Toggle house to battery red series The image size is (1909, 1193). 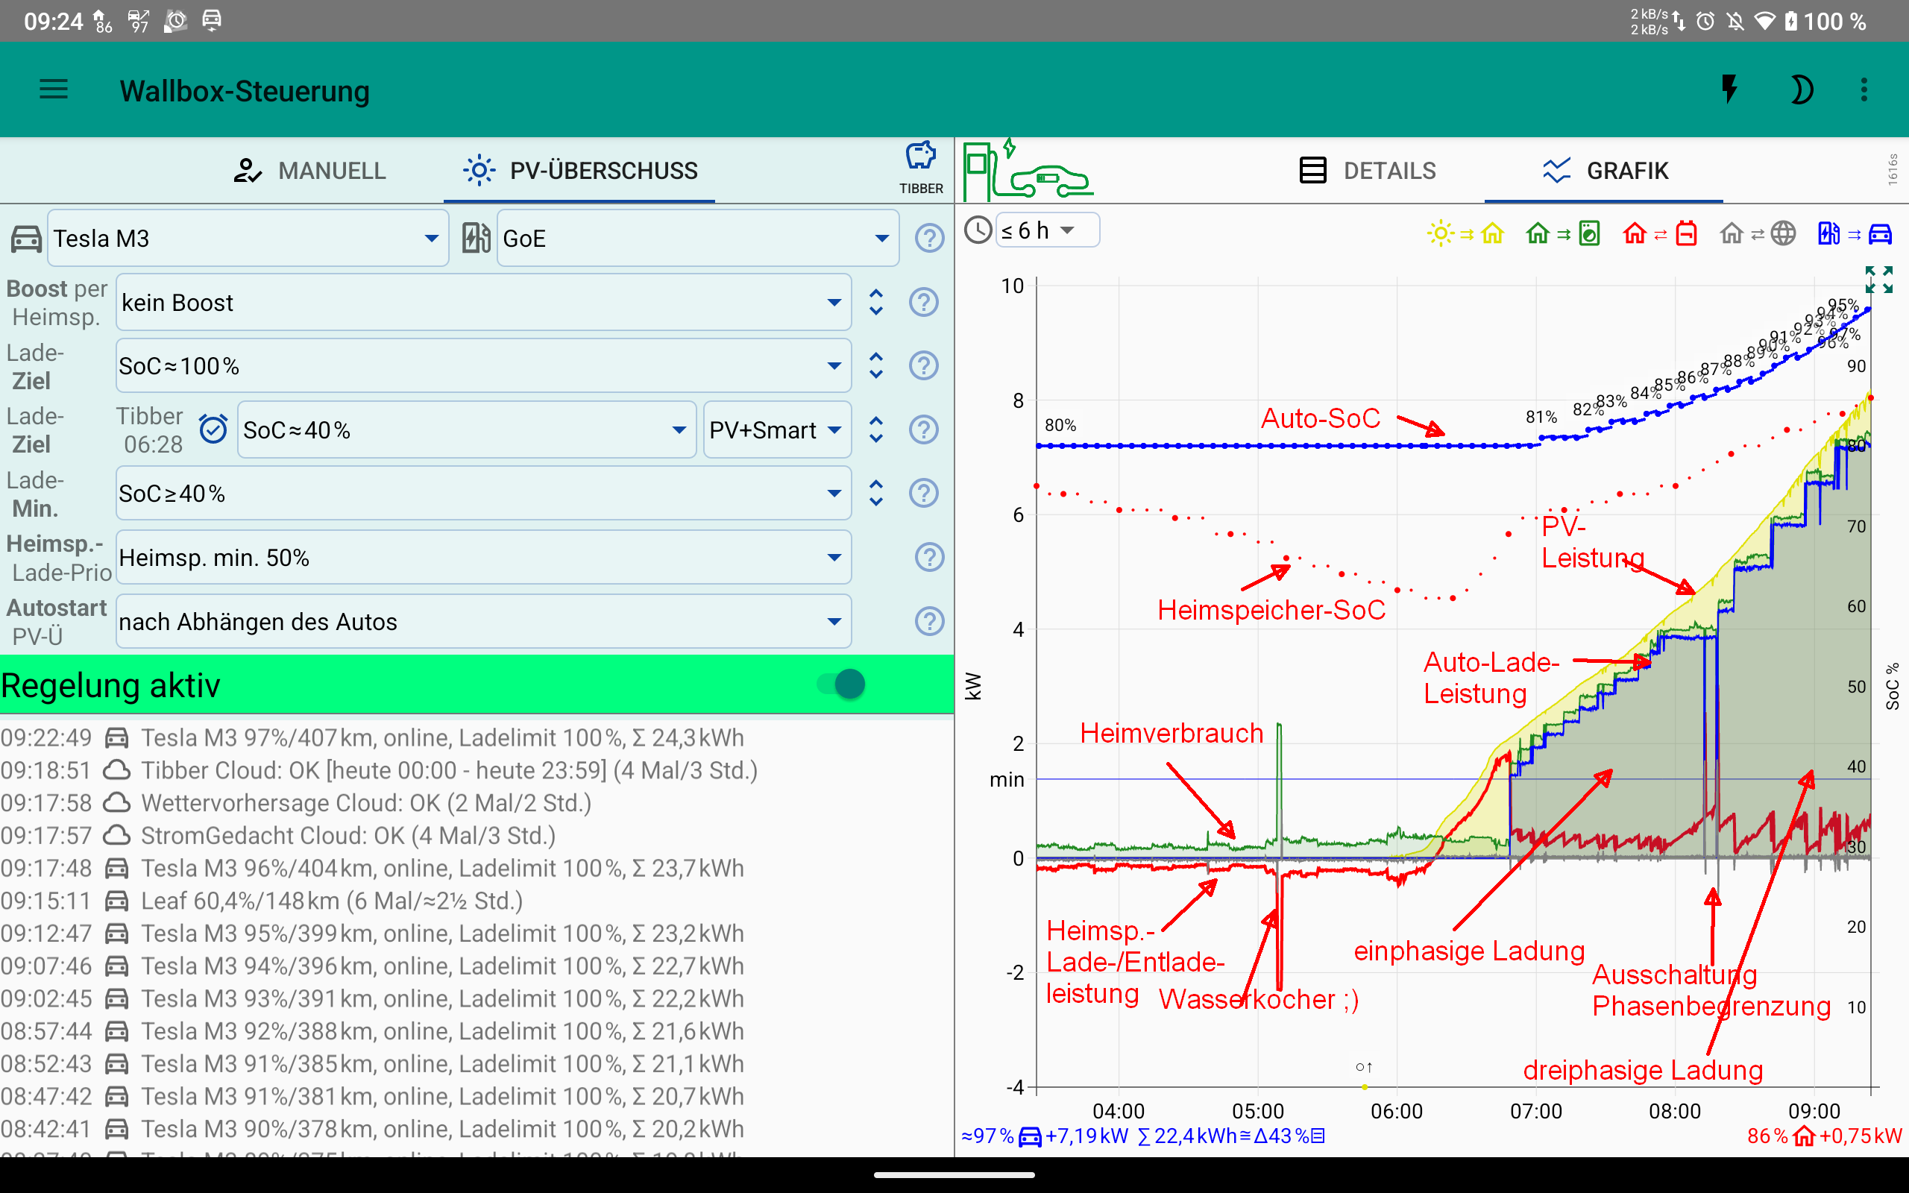click(x=1660, y=233)
